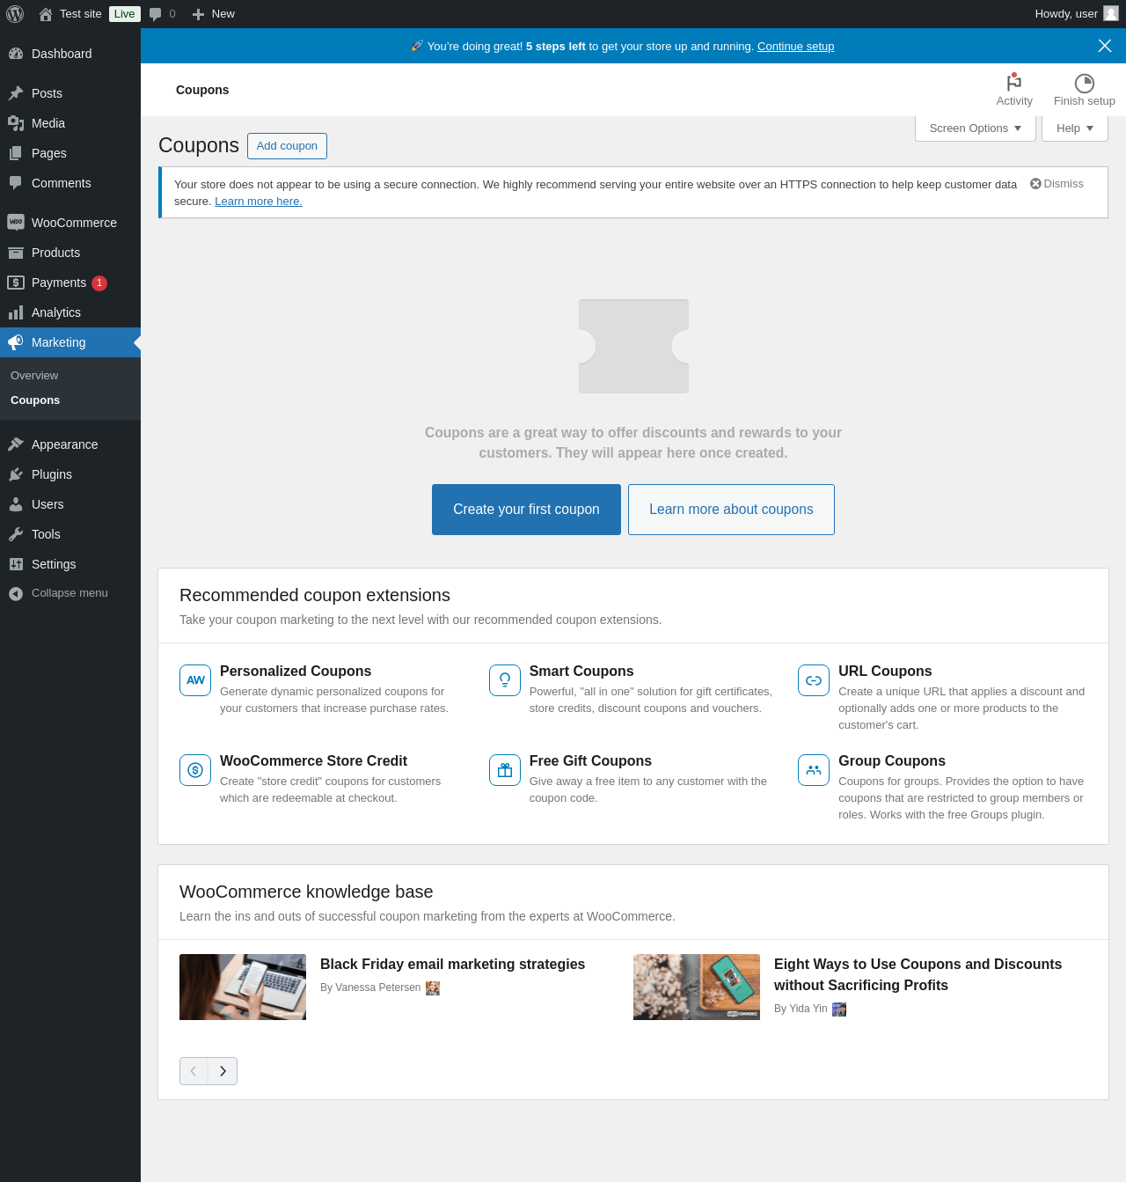The width and height of the screenshot is (1126, 1182).
Task: Click the Tools wrench icon
Action: (x=16, y=534)
